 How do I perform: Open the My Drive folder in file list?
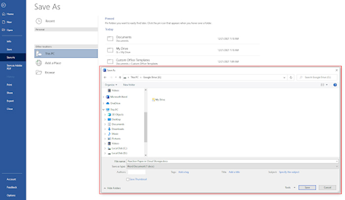(158, 100)
